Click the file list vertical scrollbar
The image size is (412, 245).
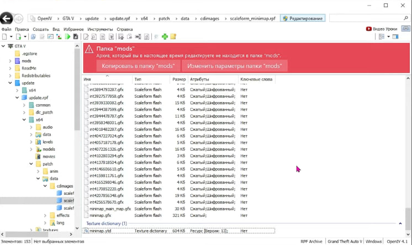408,219
